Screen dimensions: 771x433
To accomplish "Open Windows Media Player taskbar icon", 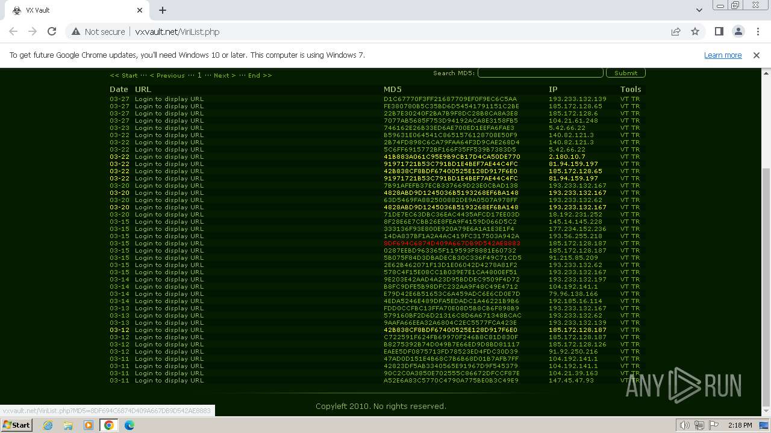I will tap(89, 425).
